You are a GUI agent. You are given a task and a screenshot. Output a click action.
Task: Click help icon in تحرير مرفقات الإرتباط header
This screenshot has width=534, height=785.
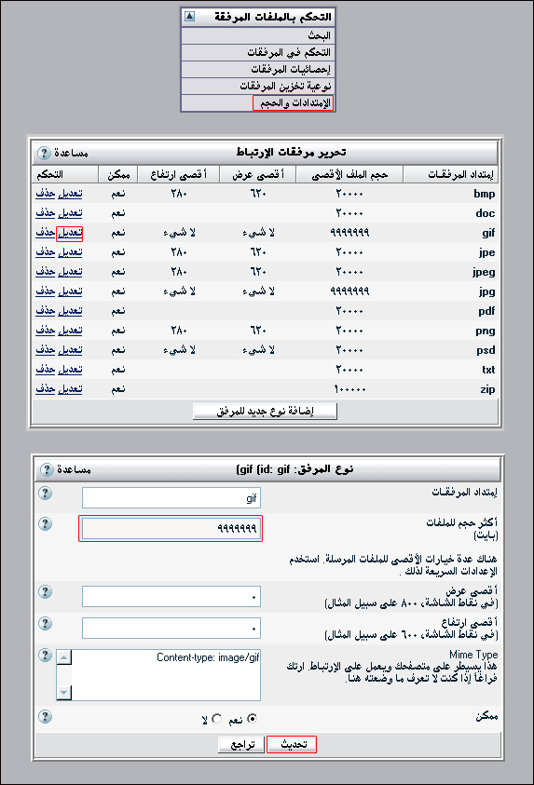44,153
